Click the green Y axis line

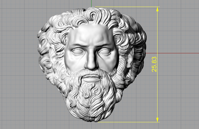click(91, 3)
